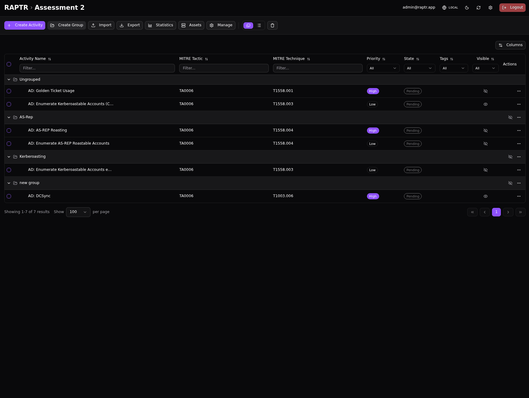Open actions menu for AD: DCSync row
Screen dimensions: 529x398
519,196
